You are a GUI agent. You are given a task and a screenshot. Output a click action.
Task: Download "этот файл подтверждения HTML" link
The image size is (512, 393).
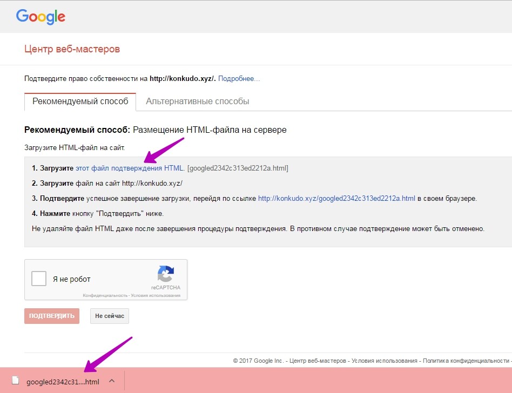click(x=129, y=168)
